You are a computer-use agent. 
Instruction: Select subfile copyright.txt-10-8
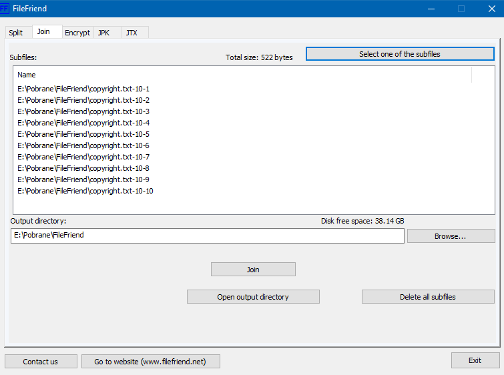click(83, 168)
